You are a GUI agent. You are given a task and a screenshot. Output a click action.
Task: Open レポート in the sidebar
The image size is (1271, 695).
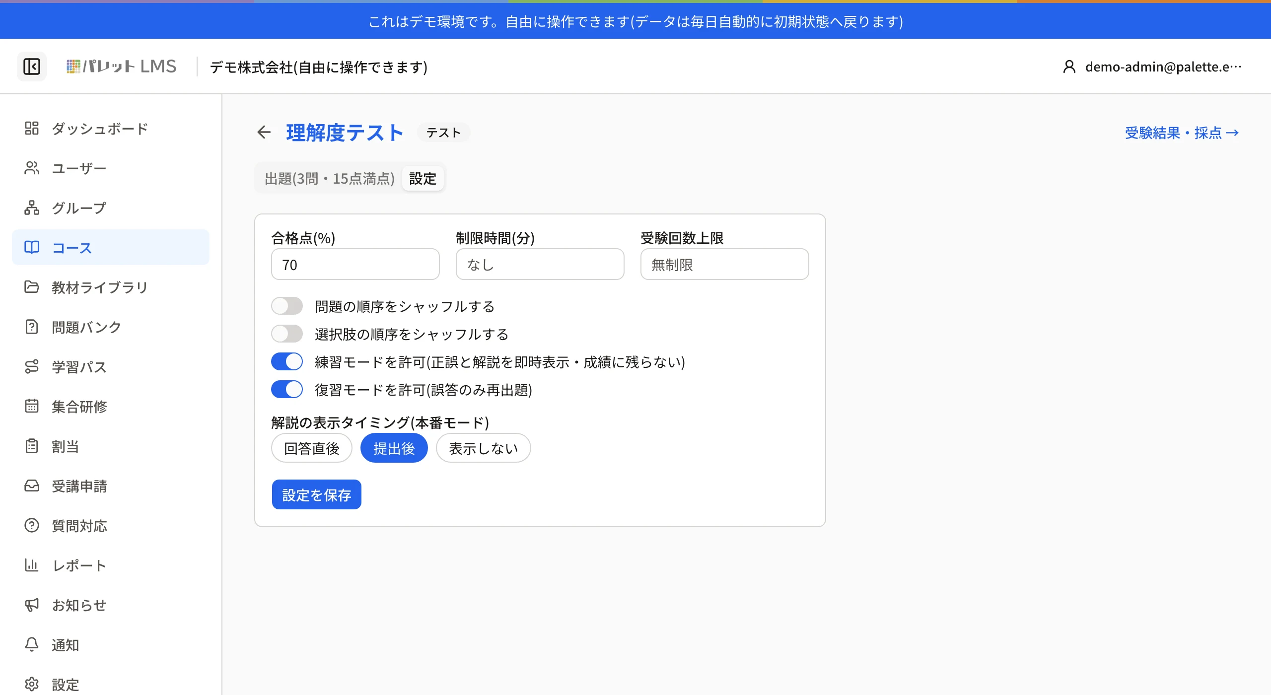click(111, 565)
